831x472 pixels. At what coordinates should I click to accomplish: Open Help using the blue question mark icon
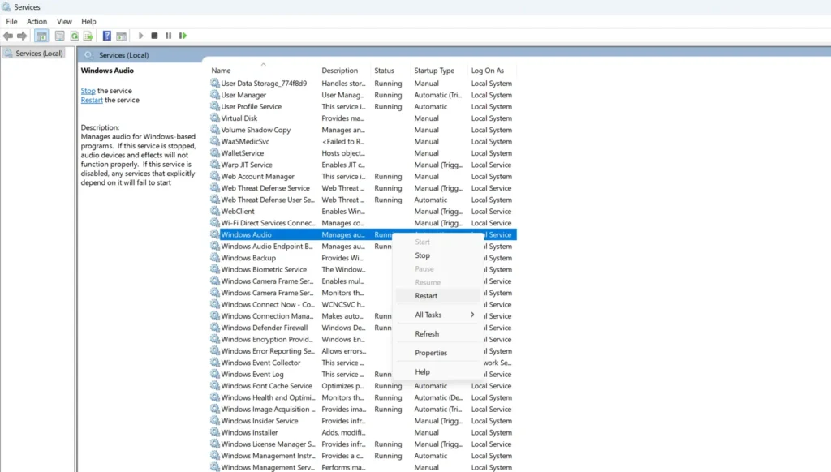106,35
